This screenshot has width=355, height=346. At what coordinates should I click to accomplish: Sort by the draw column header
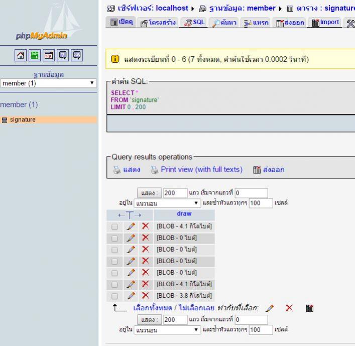pyautogui.click(x=184, y=213)
